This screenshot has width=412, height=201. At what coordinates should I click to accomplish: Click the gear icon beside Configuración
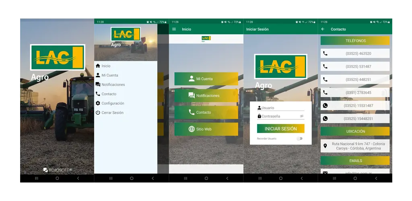(98, 103)
